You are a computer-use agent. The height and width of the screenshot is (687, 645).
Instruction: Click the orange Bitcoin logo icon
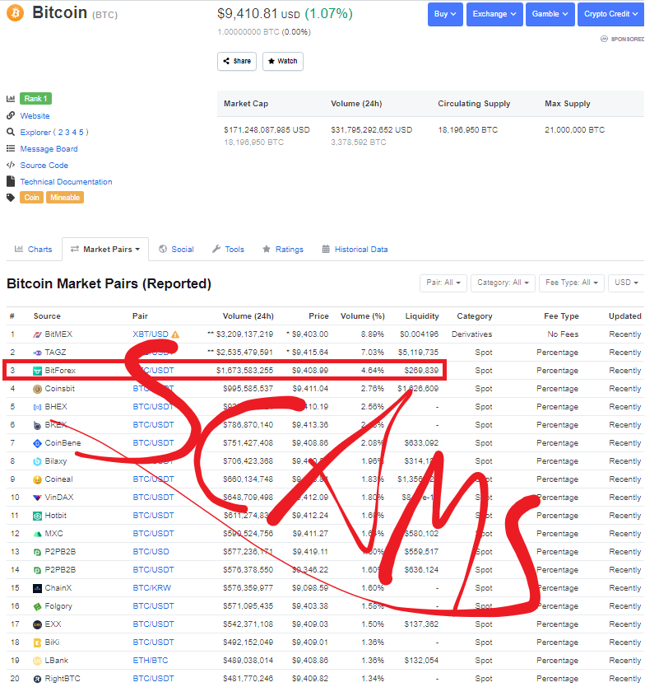click(x=16, y=12)
